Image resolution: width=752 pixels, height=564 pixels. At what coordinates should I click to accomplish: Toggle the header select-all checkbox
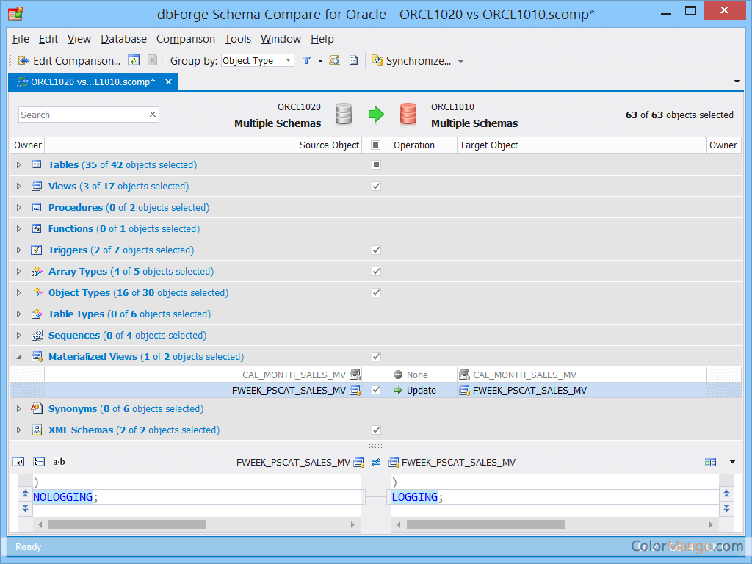tap(376, 145)
